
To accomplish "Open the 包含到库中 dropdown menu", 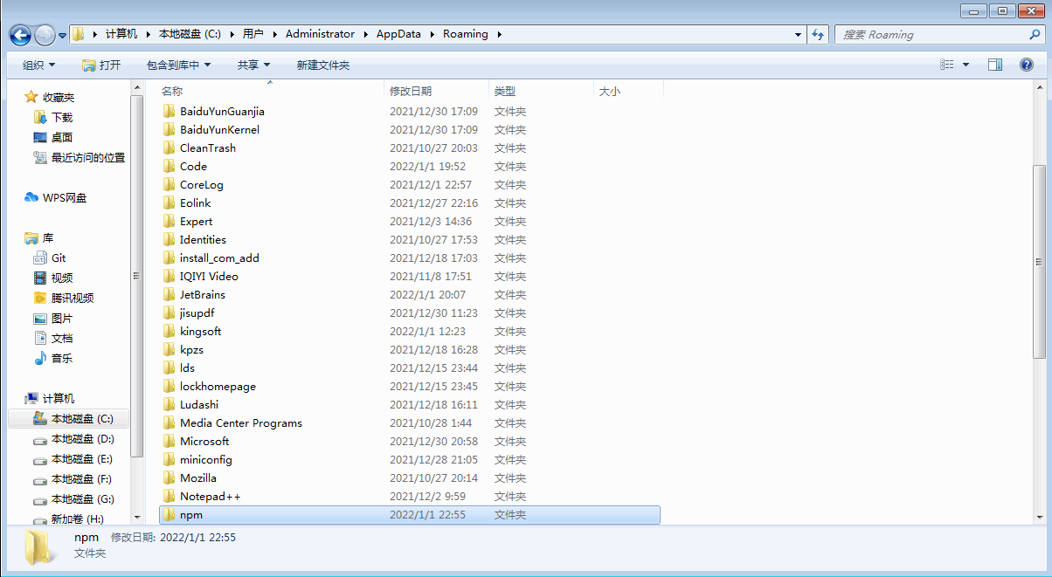I will (179, 65).
